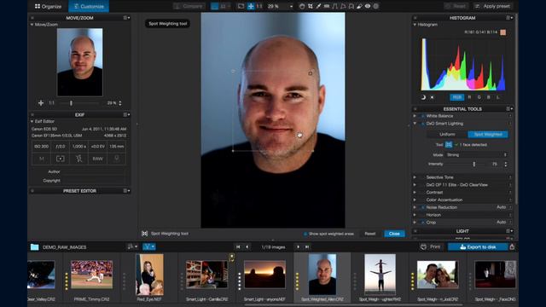Click the Copyright input field
The image size is (546, 307).
[x=93, y=181]
